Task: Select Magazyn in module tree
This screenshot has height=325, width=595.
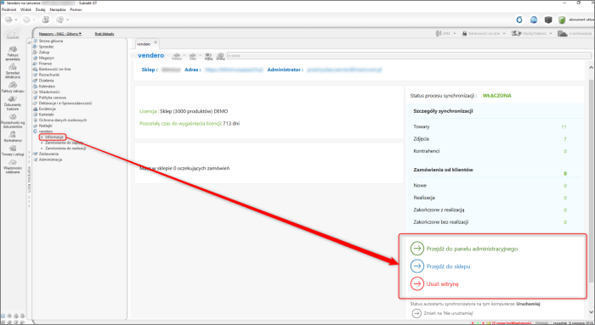Action: [46, 58]
